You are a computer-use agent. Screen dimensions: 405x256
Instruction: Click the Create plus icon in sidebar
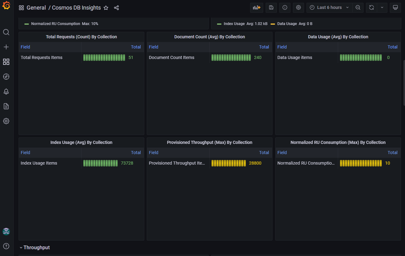tap(6, 47)
